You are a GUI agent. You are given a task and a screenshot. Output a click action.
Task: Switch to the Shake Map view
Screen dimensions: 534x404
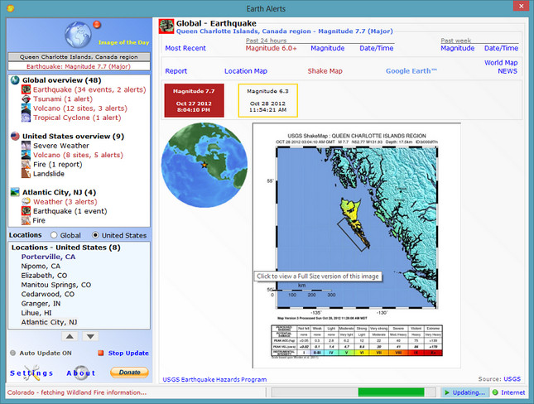pos(325,71)
